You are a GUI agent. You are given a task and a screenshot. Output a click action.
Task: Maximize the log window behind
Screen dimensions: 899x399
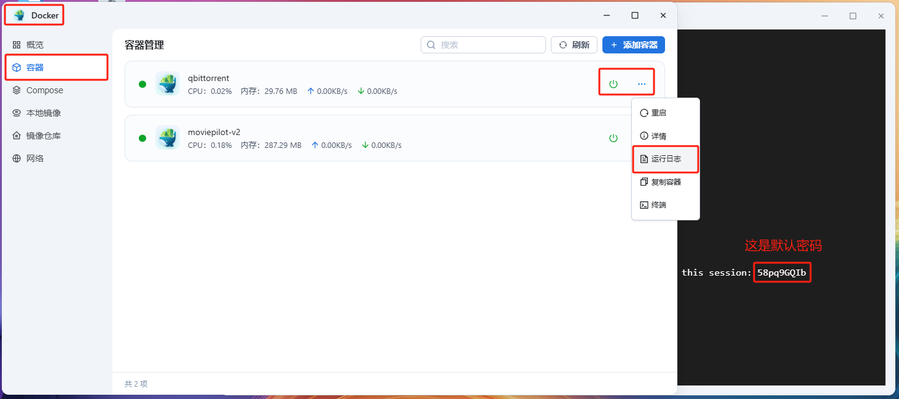pos(853,16)
